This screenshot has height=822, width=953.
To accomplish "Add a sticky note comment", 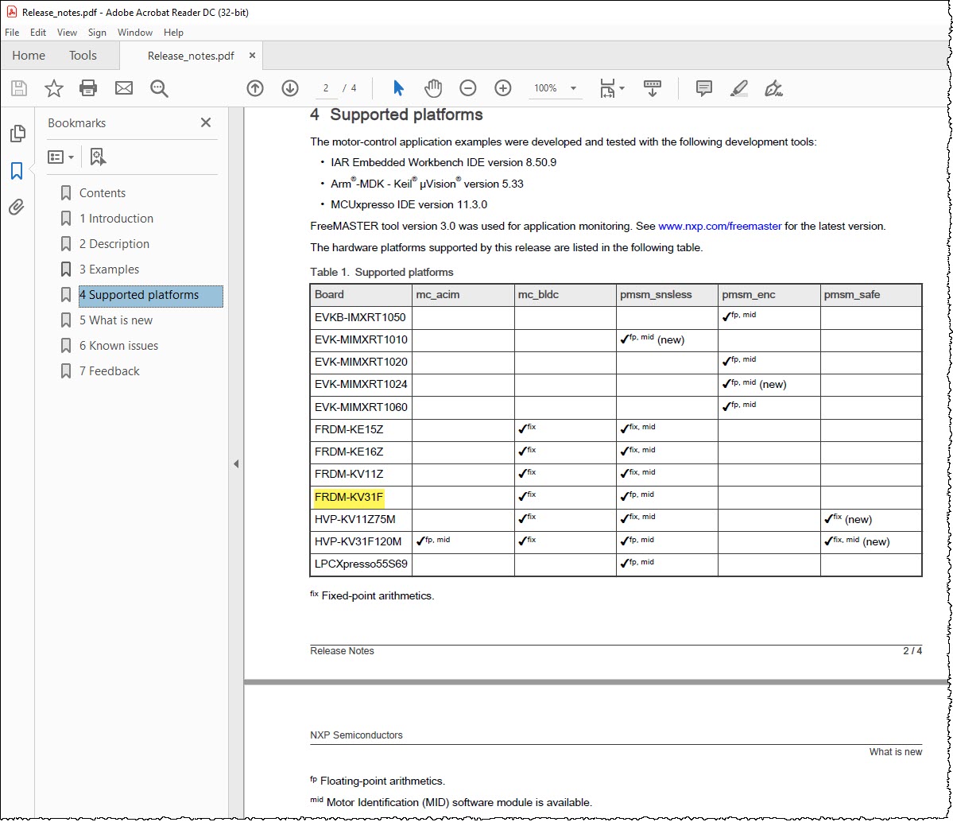I will coord(703,88).
